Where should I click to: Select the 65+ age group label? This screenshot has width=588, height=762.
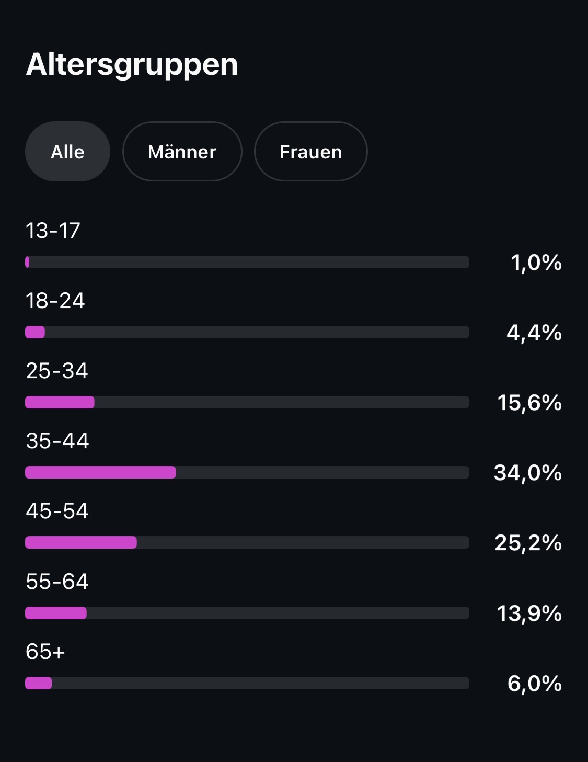coord(45,652)
